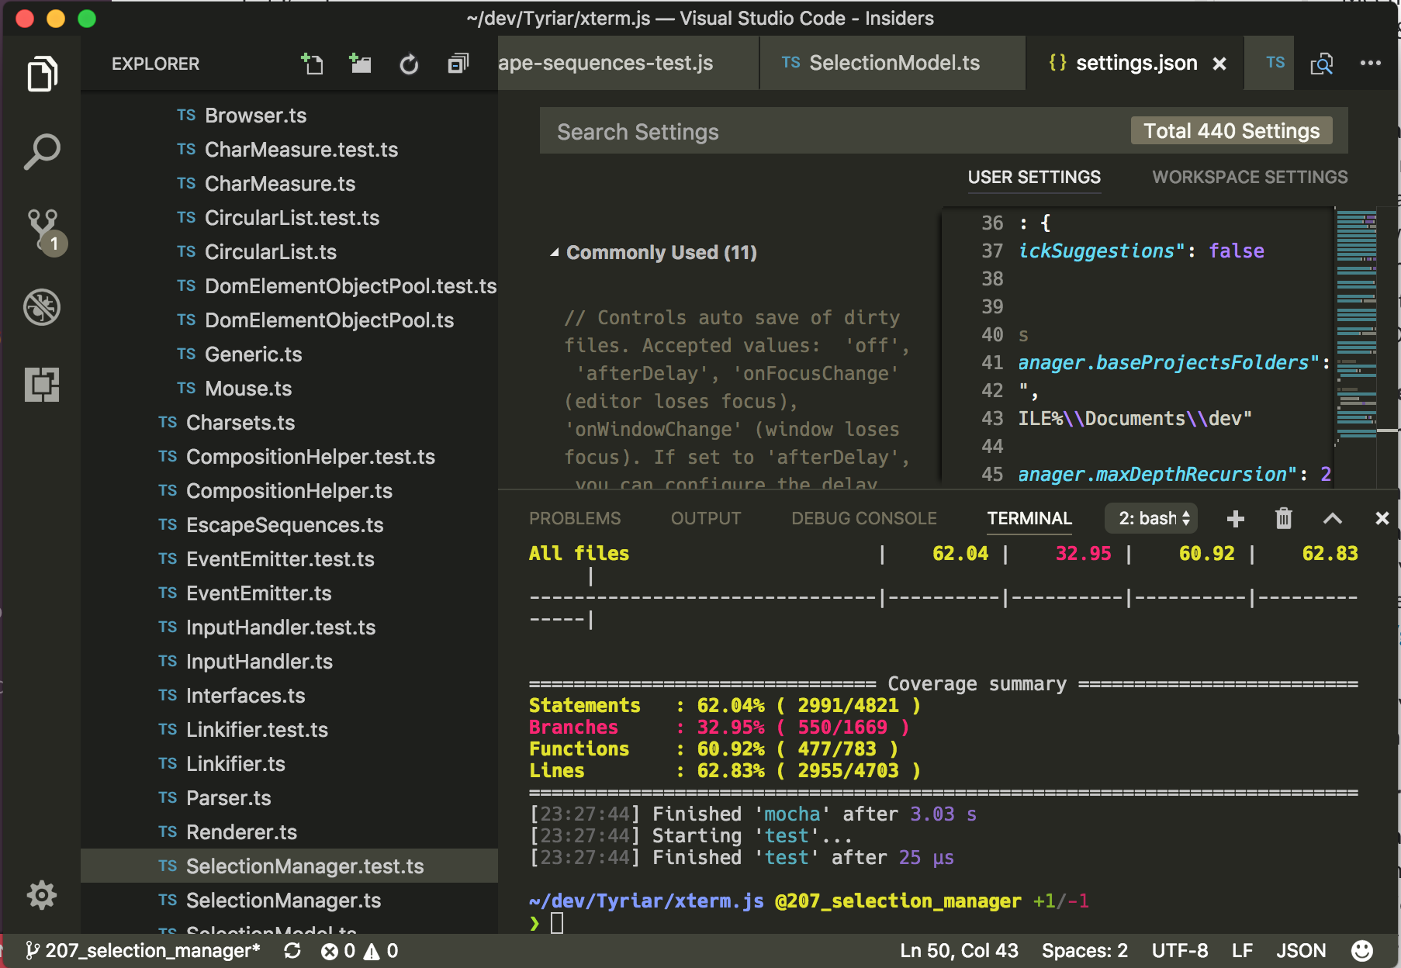Switch to the SelectionModel.ts tab
The width and height of the screenshot is (1401, 968).
pyautogui.click(x=891, y=63)
